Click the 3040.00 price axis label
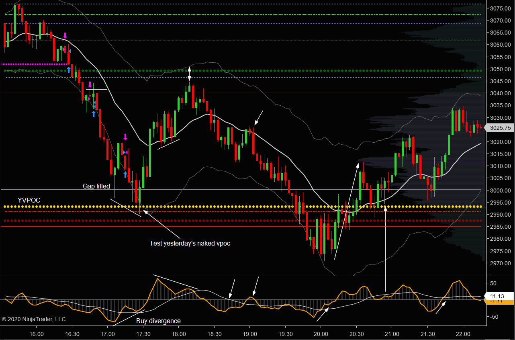Viewport: 515px width, 340px height. click(x=501, y=93)
